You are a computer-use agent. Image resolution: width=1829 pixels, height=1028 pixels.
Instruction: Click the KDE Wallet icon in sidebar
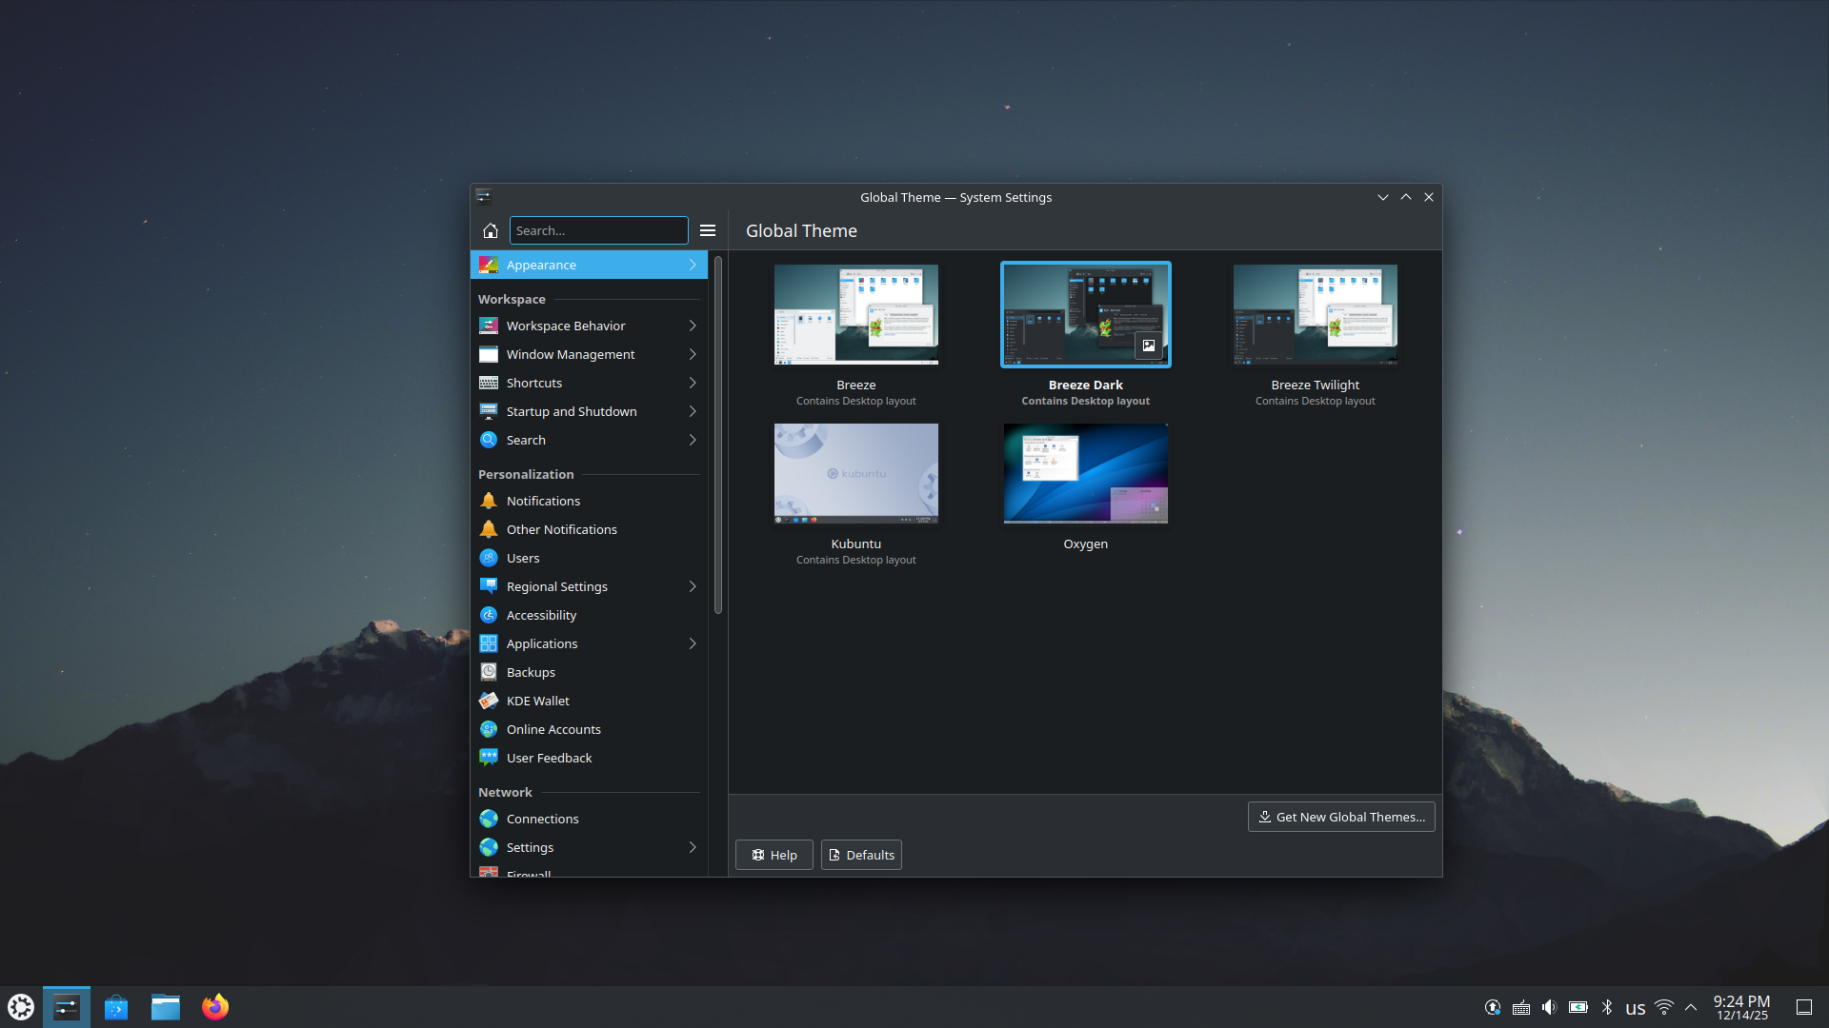pos(489,701)
